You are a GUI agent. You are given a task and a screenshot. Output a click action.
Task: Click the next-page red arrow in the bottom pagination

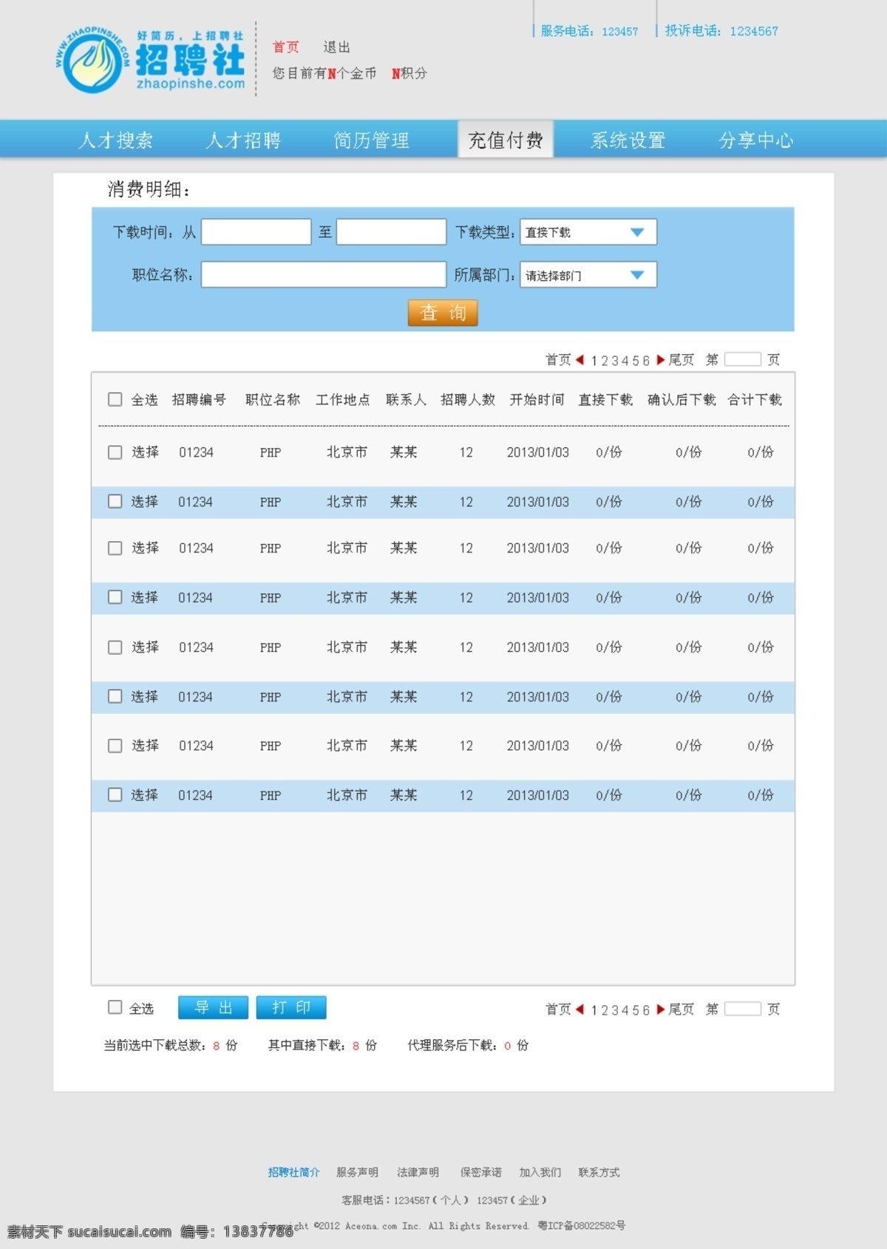pyautogui.click(x=661, y=1009)
